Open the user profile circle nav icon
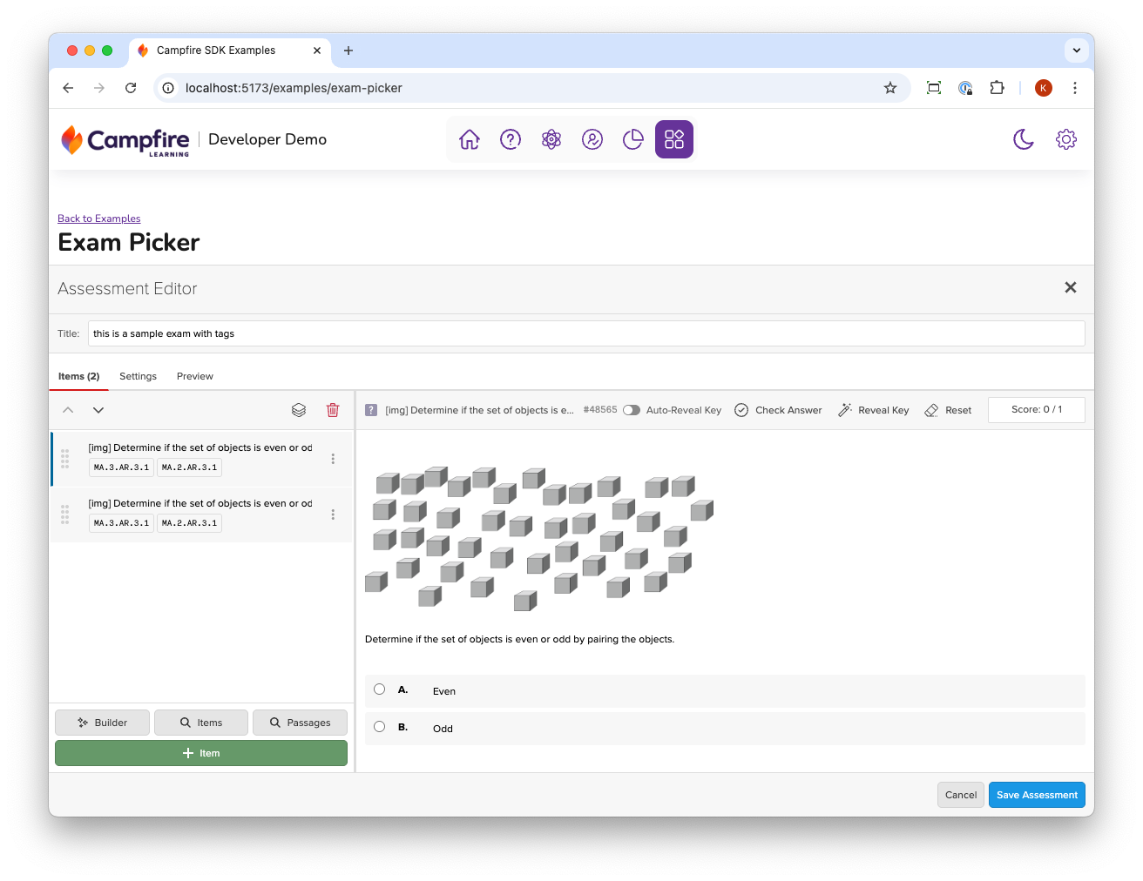 [x=592, y=139]
